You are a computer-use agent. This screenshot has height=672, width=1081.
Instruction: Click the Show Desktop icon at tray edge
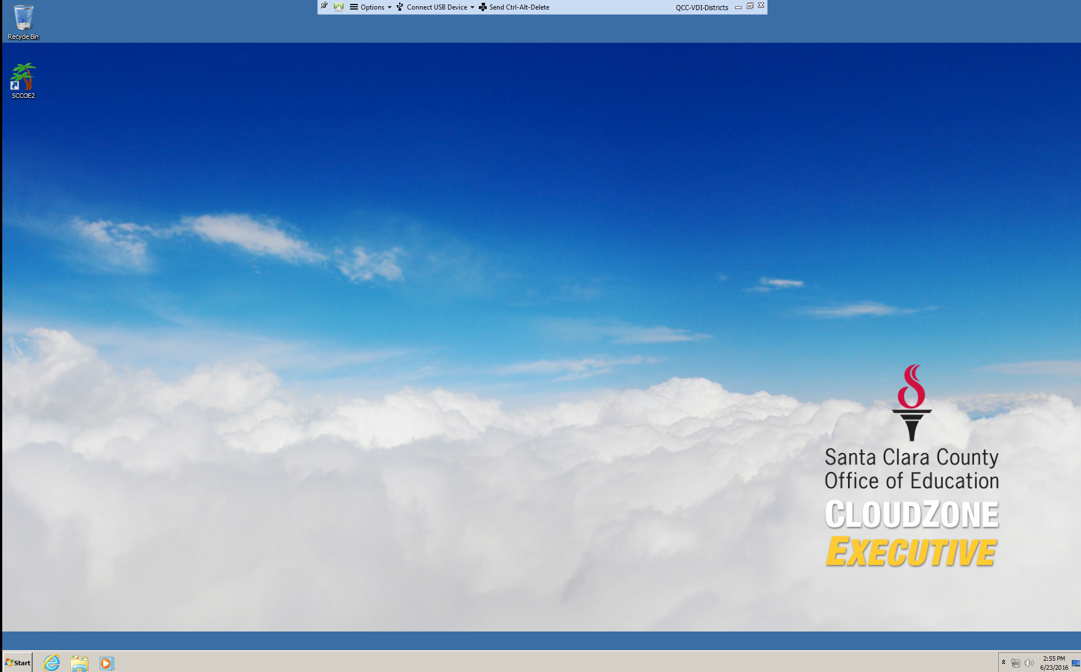tap(1076, 663)
